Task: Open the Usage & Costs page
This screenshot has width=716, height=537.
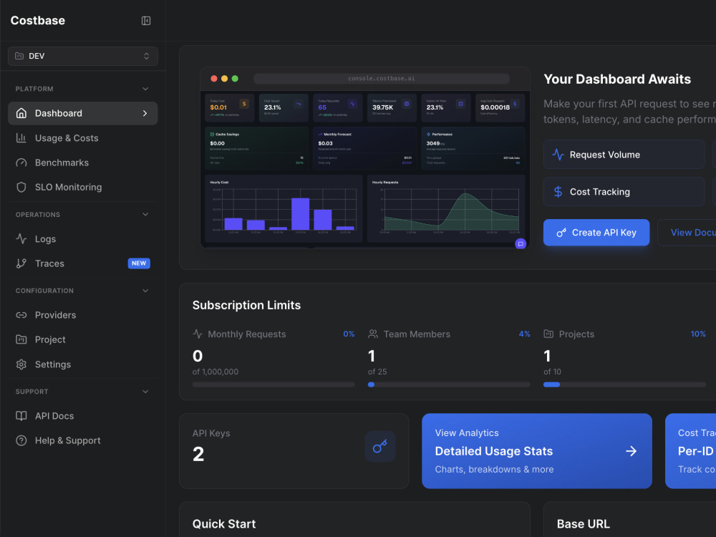Action: click(x=82, y=138)
